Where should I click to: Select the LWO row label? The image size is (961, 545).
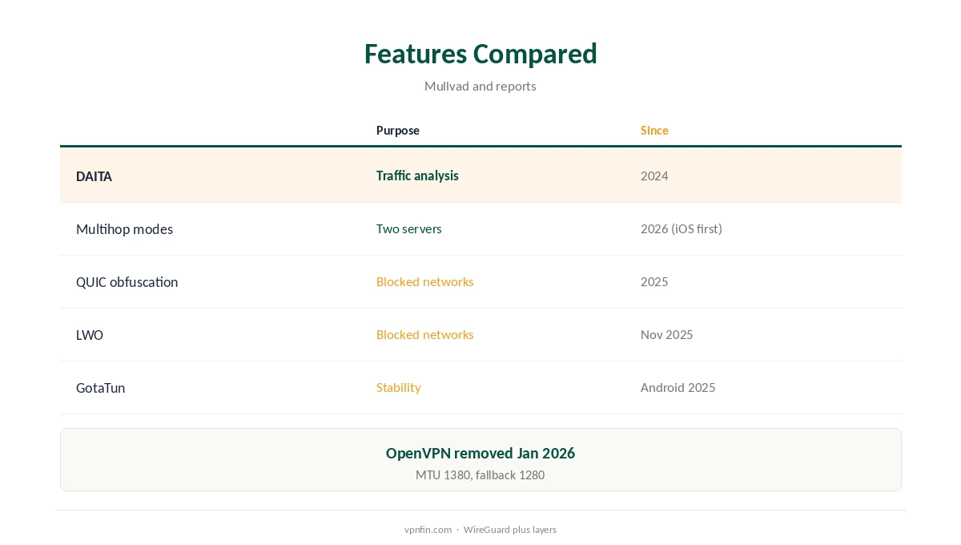click(x=90, y=335)
